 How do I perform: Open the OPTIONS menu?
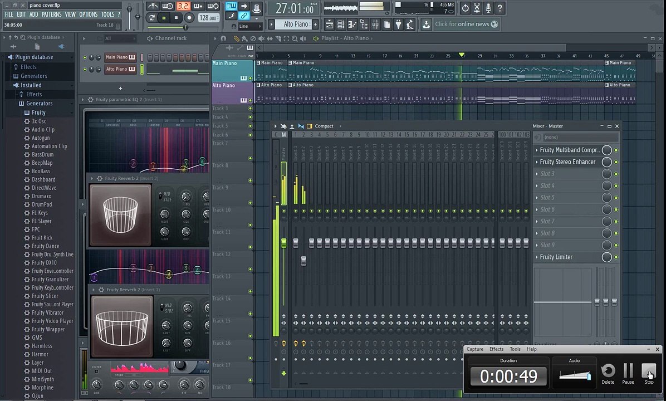[89, 14]
